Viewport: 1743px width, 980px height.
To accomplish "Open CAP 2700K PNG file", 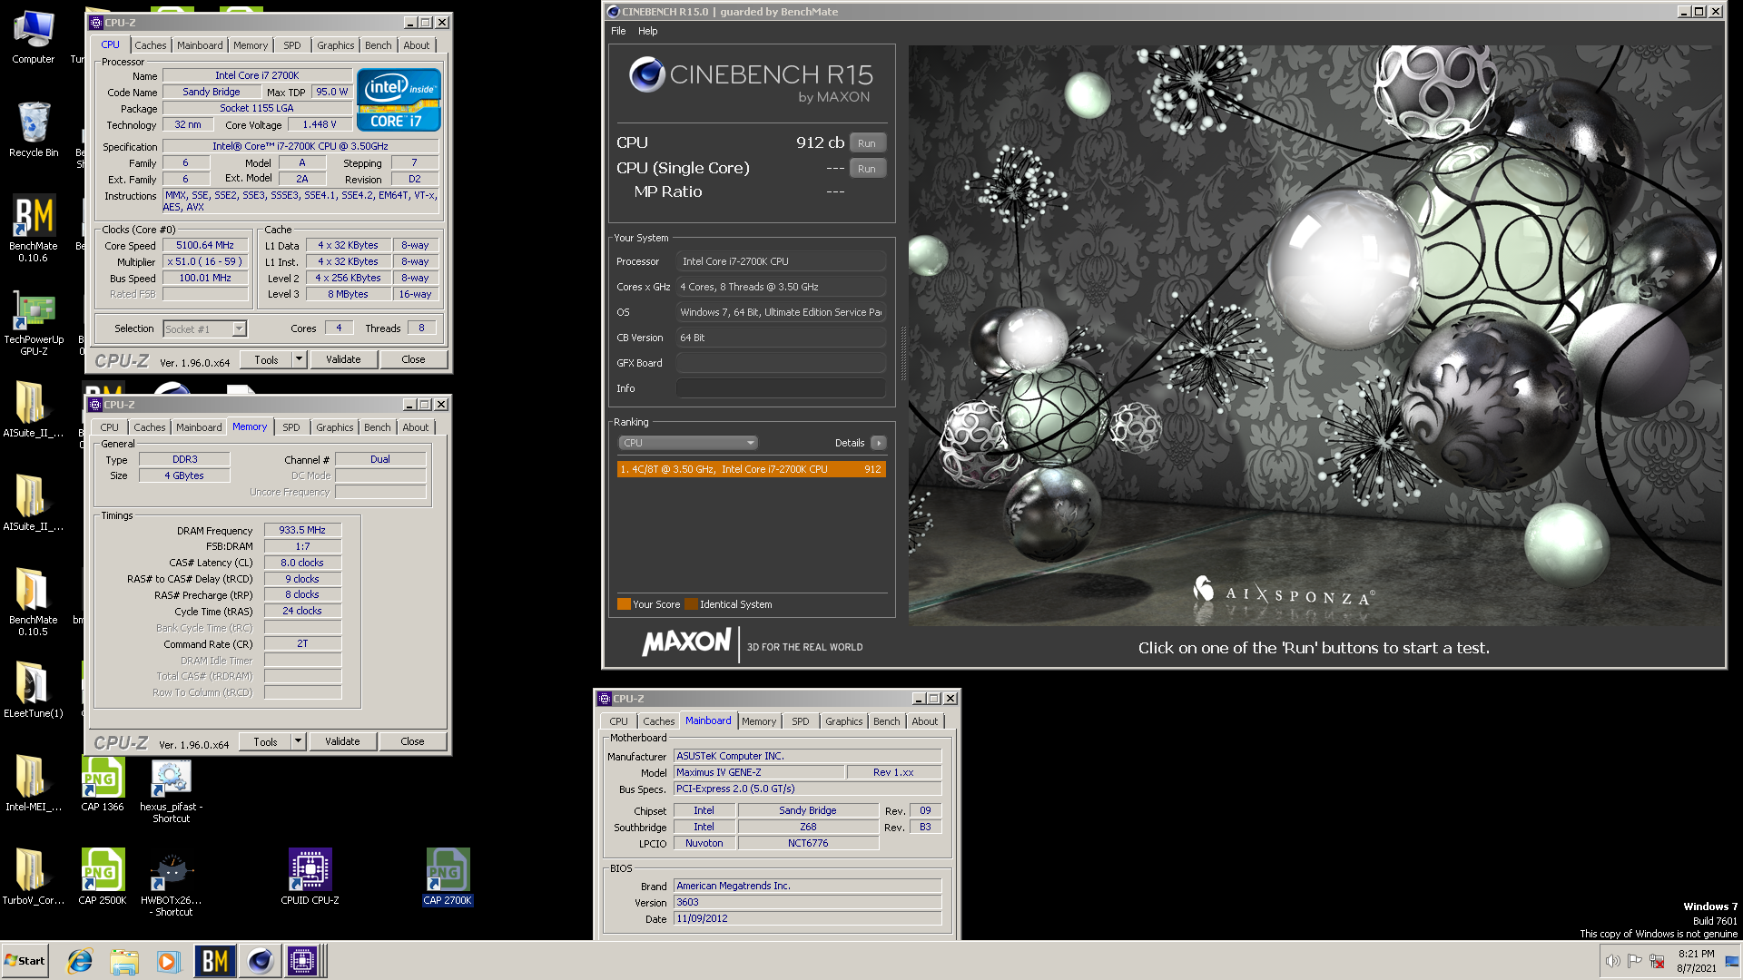I will [448, 876].
